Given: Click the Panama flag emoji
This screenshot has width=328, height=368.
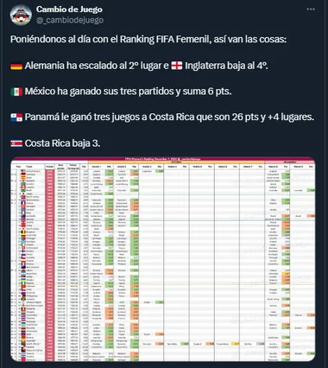Looking at the screenshot, I should (x=16, y=117).
